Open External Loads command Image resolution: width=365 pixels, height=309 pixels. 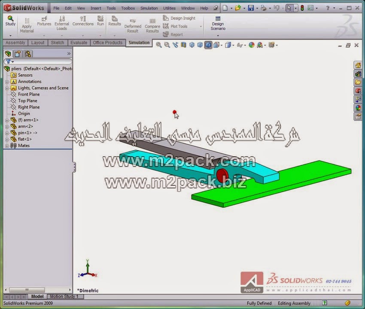tap(62, 23)
